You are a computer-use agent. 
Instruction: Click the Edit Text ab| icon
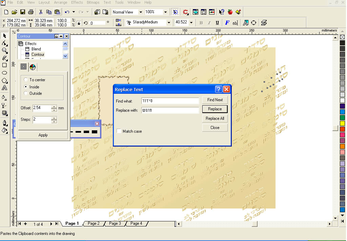[235, 23]
